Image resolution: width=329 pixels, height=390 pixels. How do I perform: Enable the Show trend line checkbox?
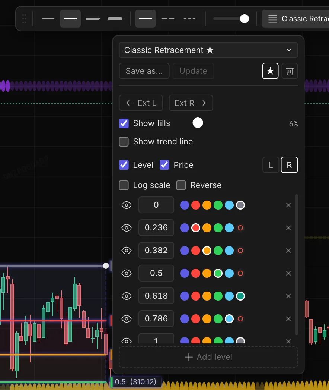(x=124, y=142)
